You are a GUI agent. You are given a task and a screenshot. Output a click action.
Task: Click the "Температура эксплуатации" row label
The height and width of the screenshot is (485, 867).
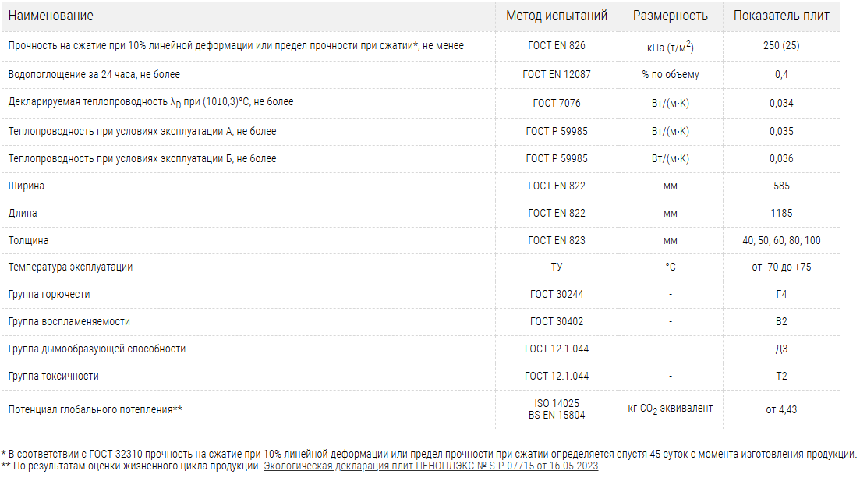70,267
